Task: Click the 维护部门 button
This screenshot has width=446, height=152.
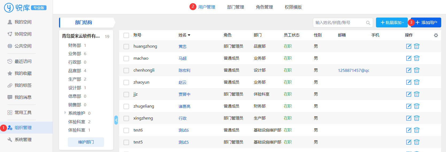Action: click(x=86, y=142)
